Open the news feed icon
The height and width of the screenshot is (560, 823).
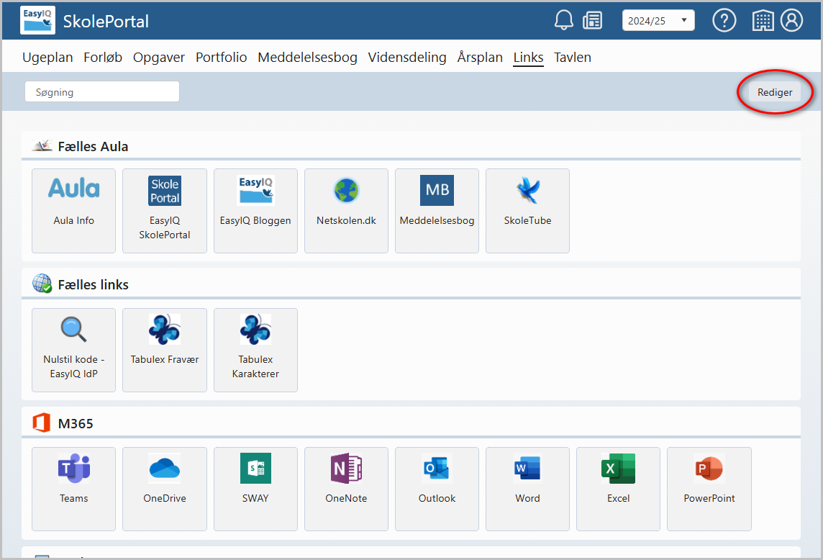tap(593, 20)
